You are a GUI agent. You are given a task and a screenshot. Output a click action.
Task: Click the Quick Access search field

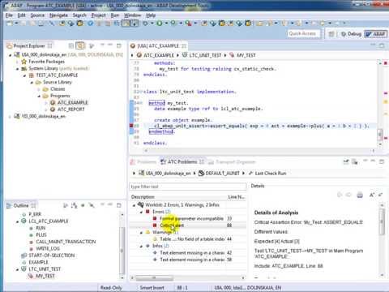[304, 33]
